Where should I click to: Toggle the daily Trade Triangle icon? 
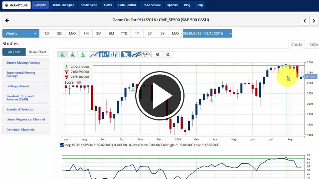click(83, 54)
